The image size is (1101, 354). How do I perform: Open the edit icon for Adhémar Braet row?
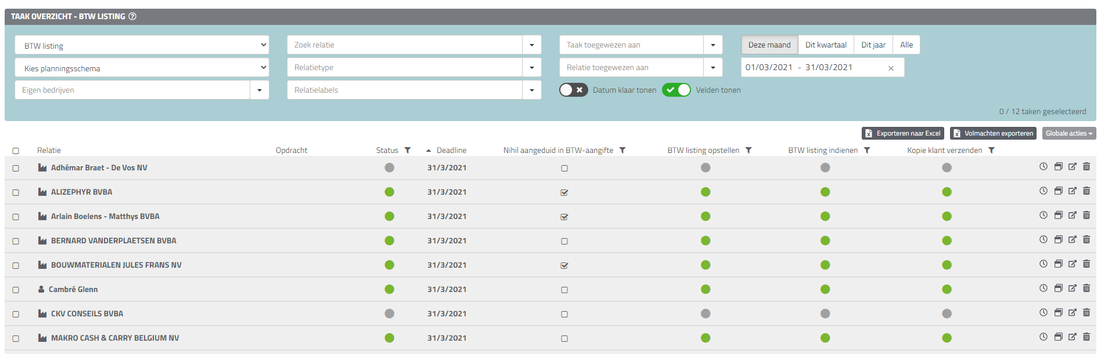pos(1072,166)
